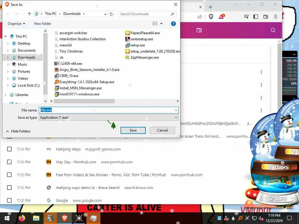This screenshot has width=299, height=224.
Task: Click the Save button
Action: [133, 130]
